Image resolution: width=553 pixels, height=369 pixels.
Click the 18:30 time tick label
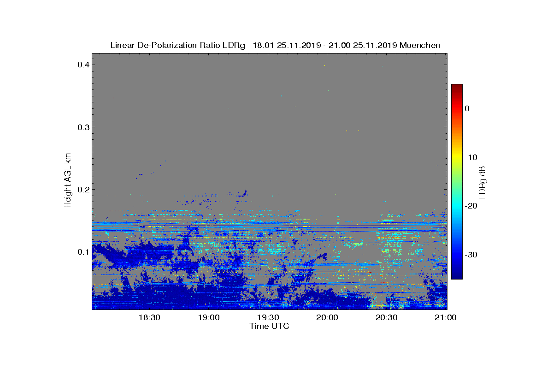coord(149,318)
